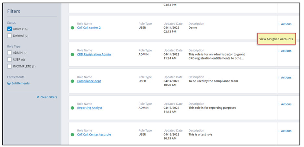The height and width of the screenshot is (147, 304).
Task: Expand Actions for Compliance dept role
Action: click(285, 78)
